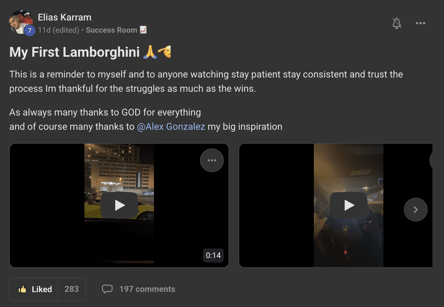The image size is (444, 307).
Task: Open the @Alex Gonzalez mention
Action: (171, 127)
